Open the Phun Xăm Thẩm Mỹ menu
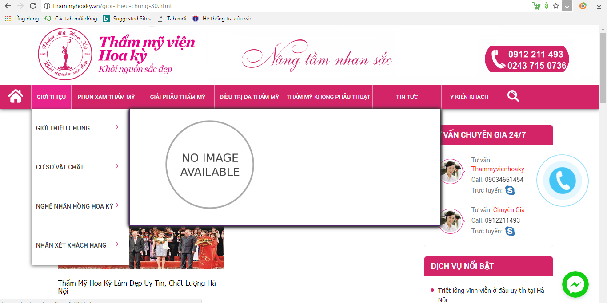Image resolution: width=607 pixels, height=303 pixels. pyautogui.click(x=106, y=97)
